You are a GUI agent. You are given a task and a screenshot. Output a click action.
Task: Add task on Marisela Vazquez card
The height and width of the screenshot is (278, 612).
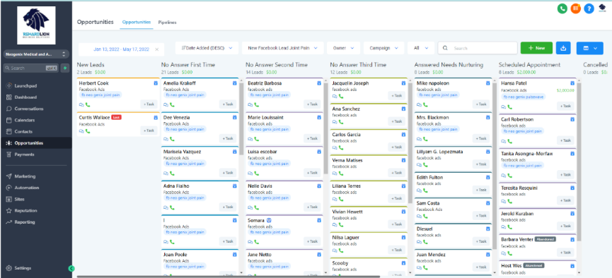point(228,173)
